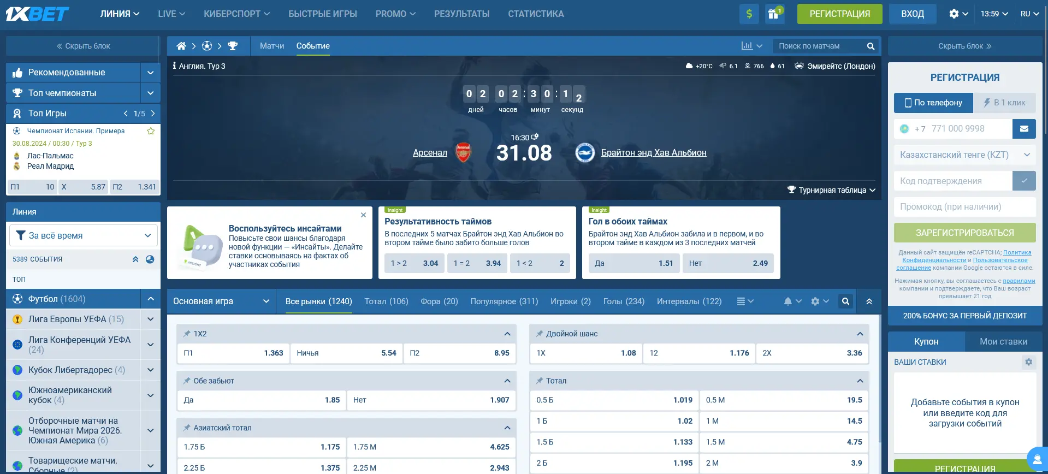Click the market search icon
The width and height of the screenshot is (1048, 474).
845,301
